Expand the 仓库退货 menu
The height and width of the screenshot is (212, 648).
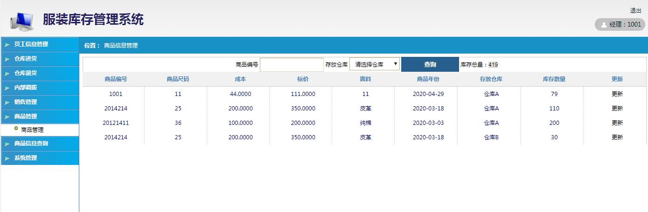point(40,73)
